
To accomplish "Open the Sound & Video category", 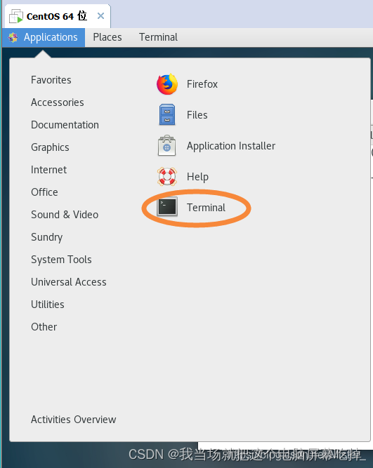I will tap(65, 215).
